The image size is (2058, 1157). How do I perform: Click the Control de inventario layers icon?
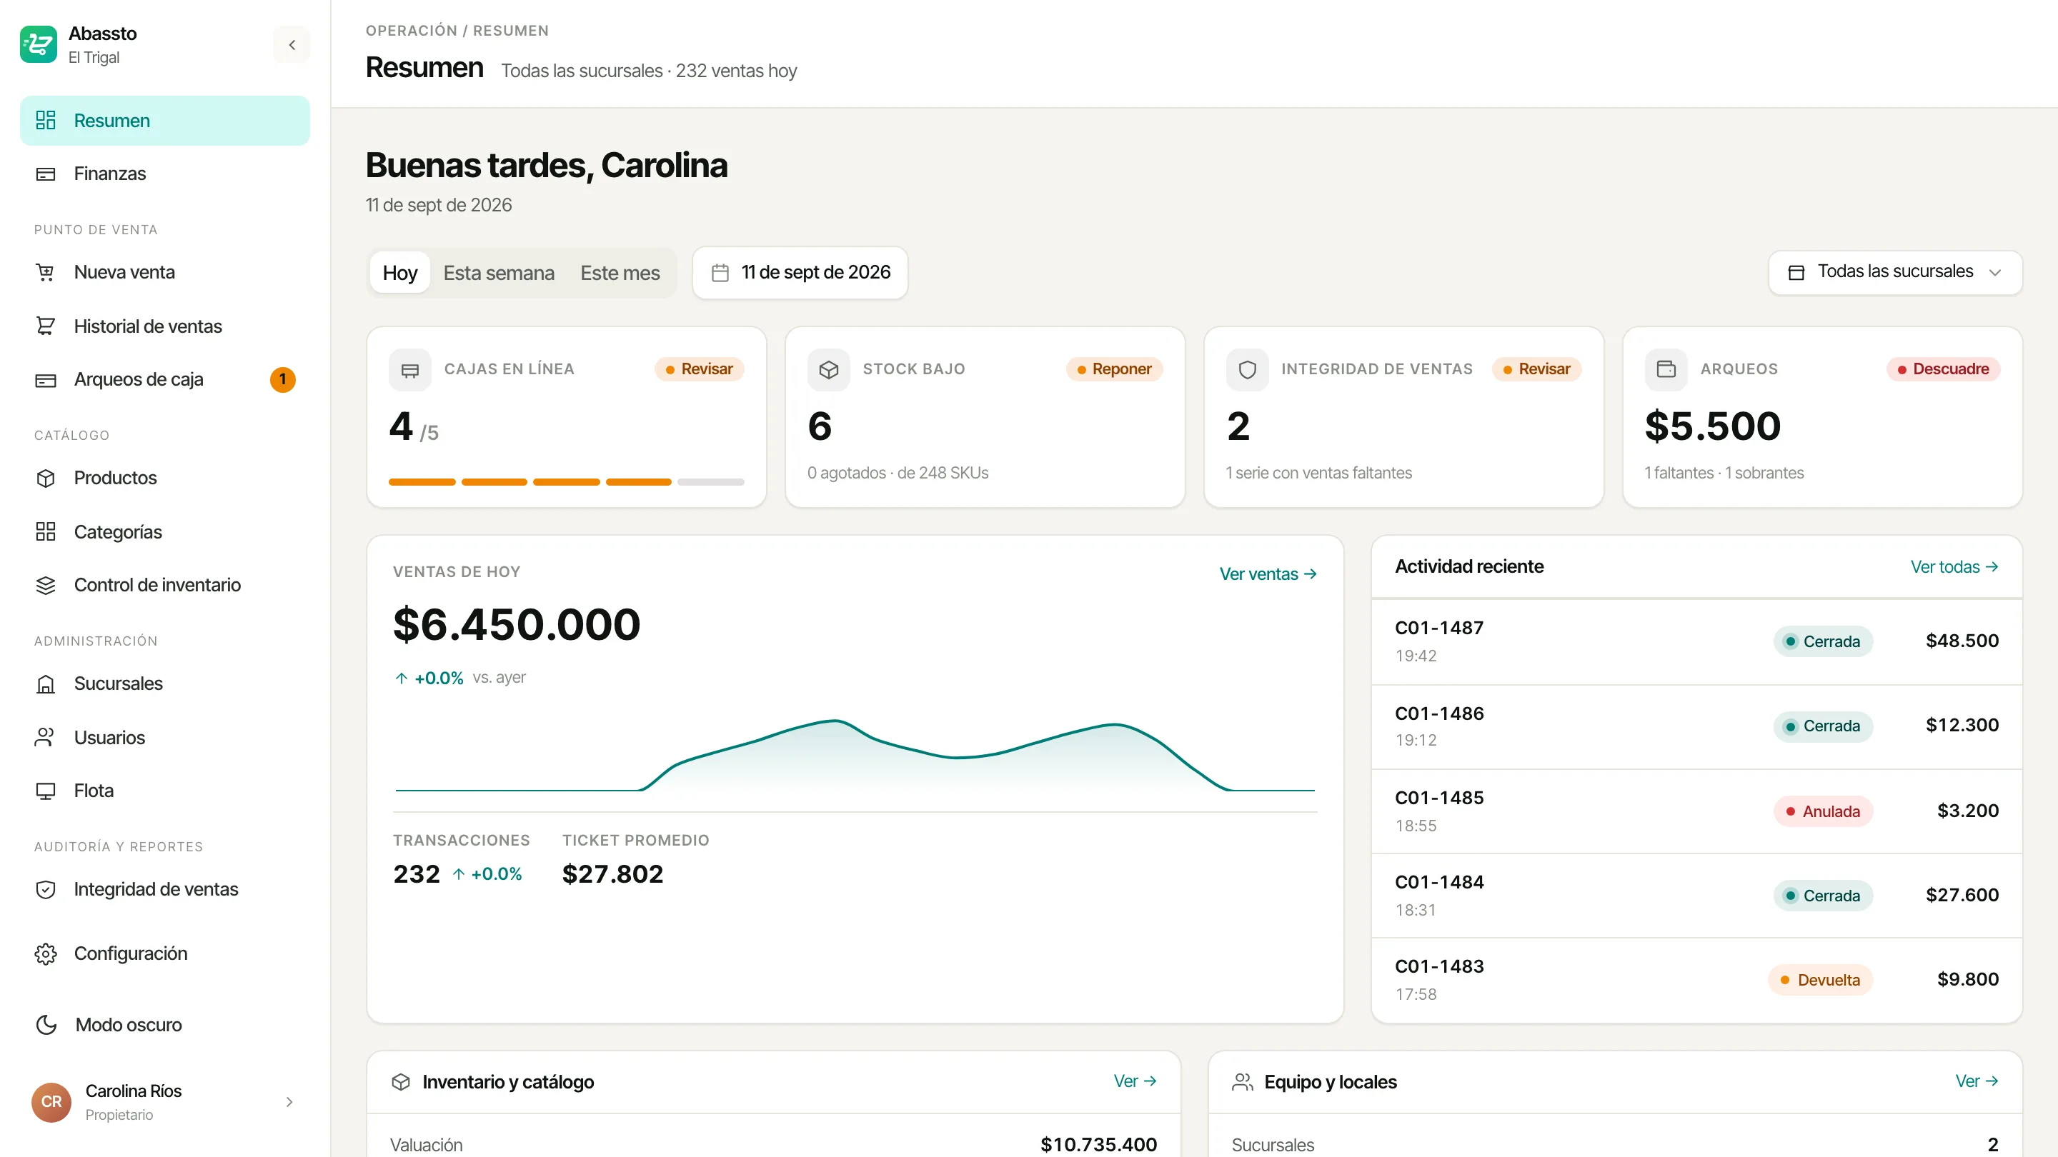click(46, 586)
